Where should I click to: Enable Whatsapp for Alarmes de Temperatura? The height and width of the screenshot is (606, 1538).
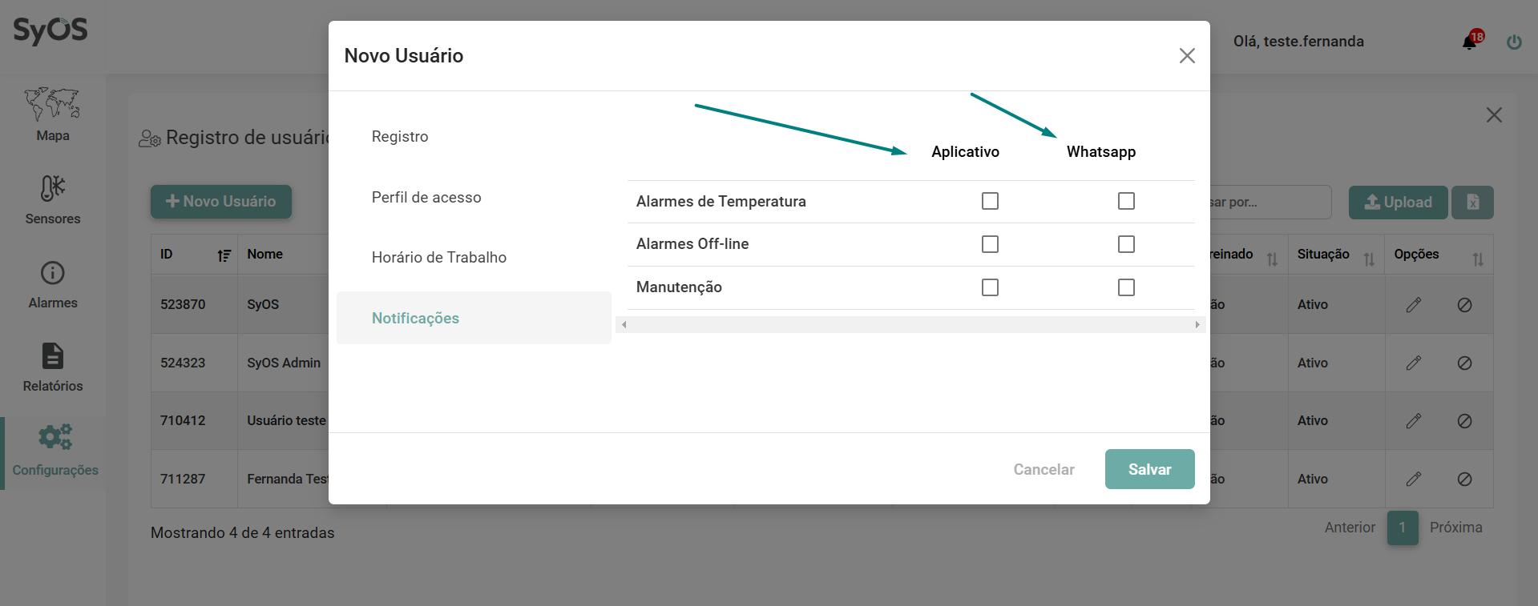[1126, 201]
